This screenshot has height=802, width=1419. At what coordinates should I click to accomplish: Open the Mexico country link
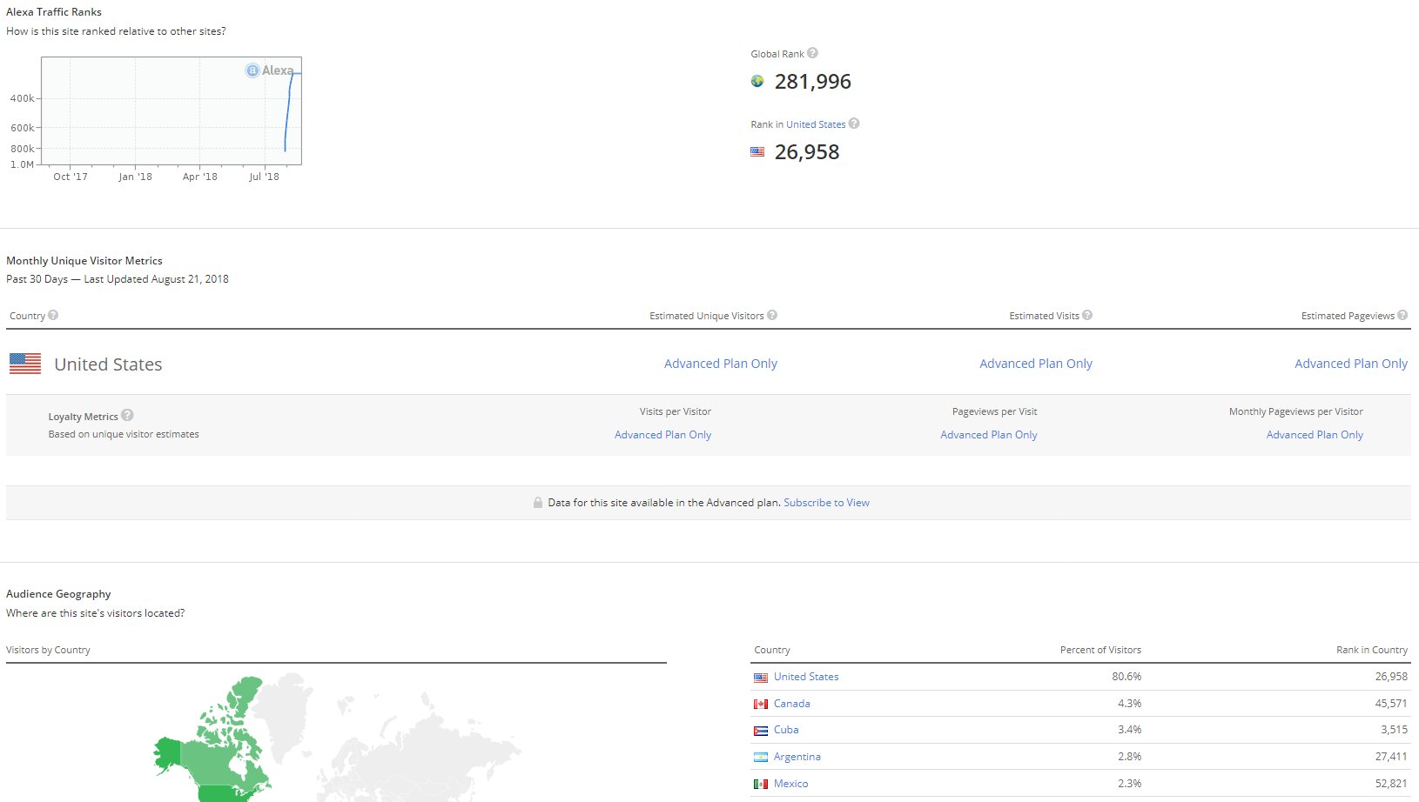pos(790,784)
